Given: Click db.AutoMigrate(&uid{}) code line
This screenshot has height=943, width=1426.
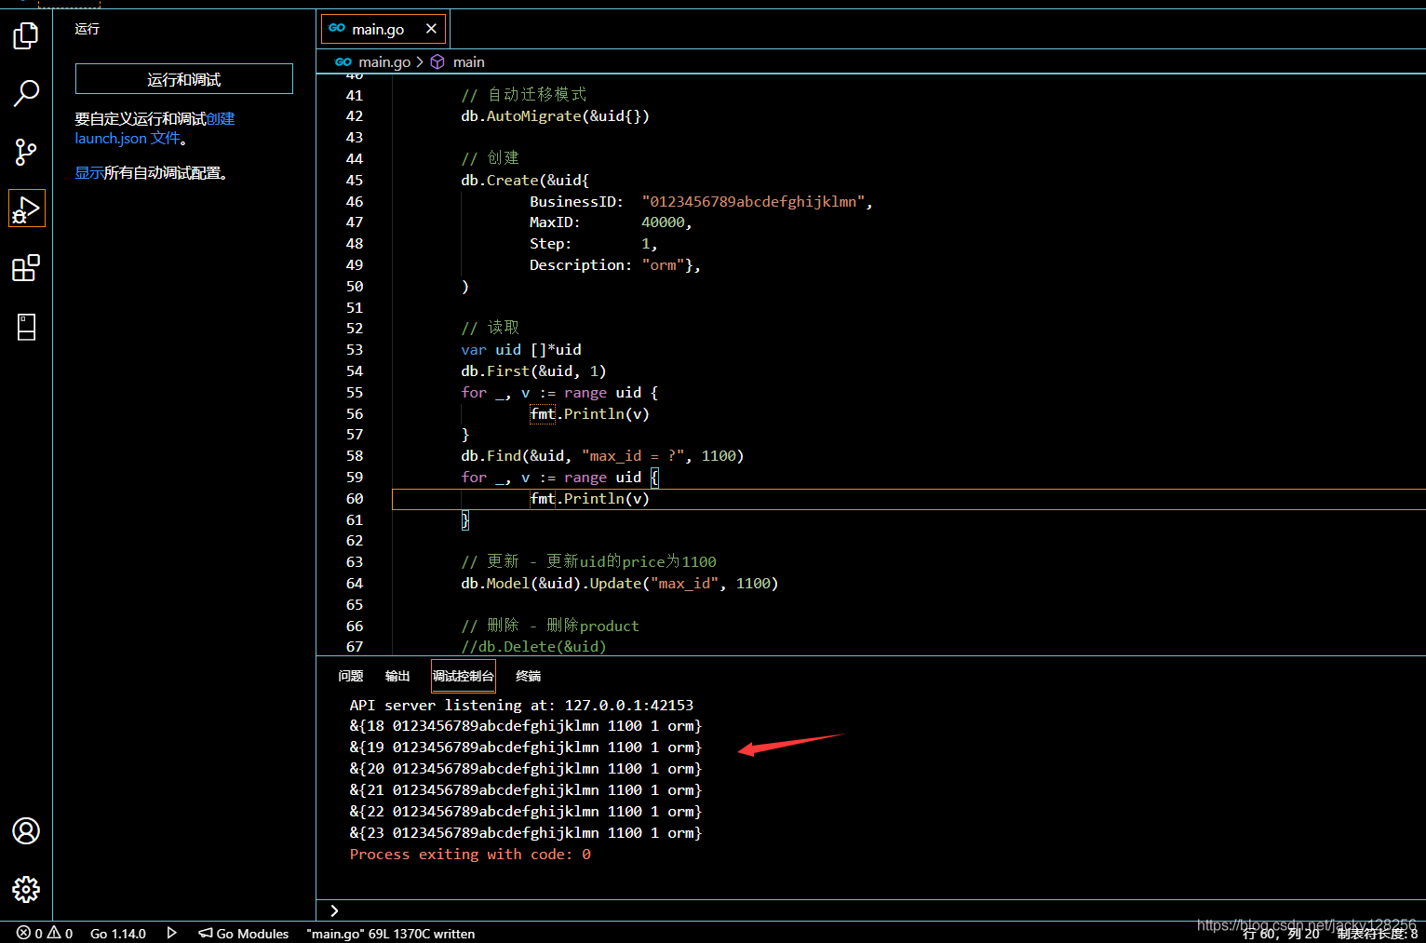Looking at the screenshot, I should [555, 115].
